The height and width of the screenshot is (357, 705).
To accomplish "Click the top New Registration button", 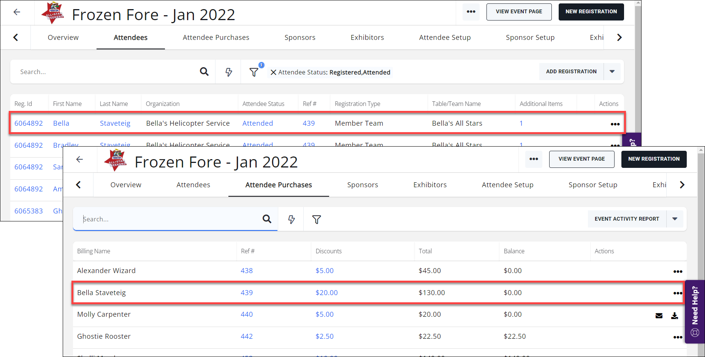I will click(591, 12).
